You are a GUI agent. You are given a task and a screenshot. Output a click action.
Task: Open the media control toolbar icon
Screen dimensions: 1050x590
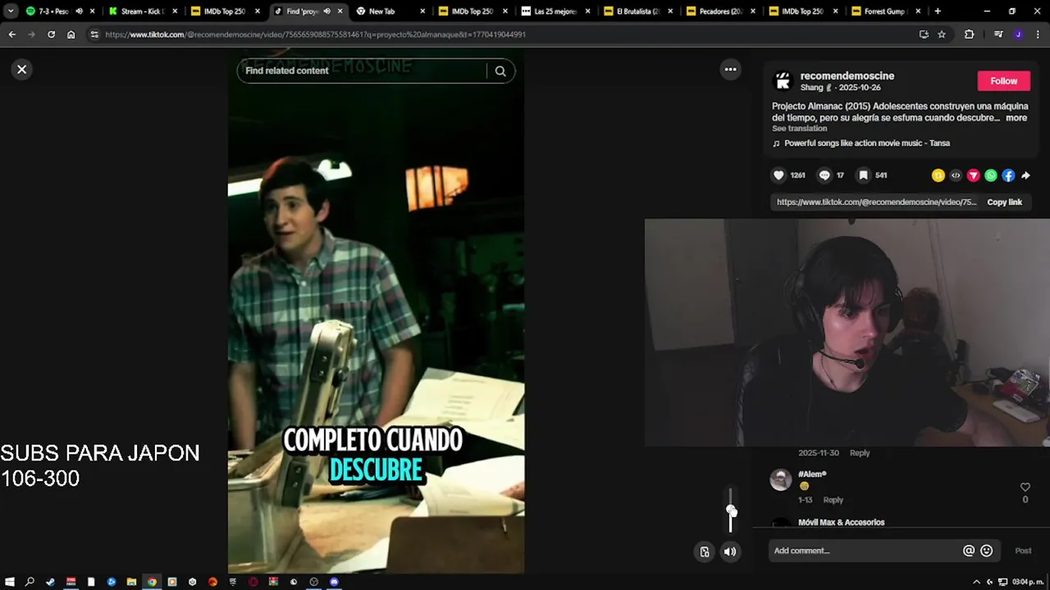pos(998,34)
